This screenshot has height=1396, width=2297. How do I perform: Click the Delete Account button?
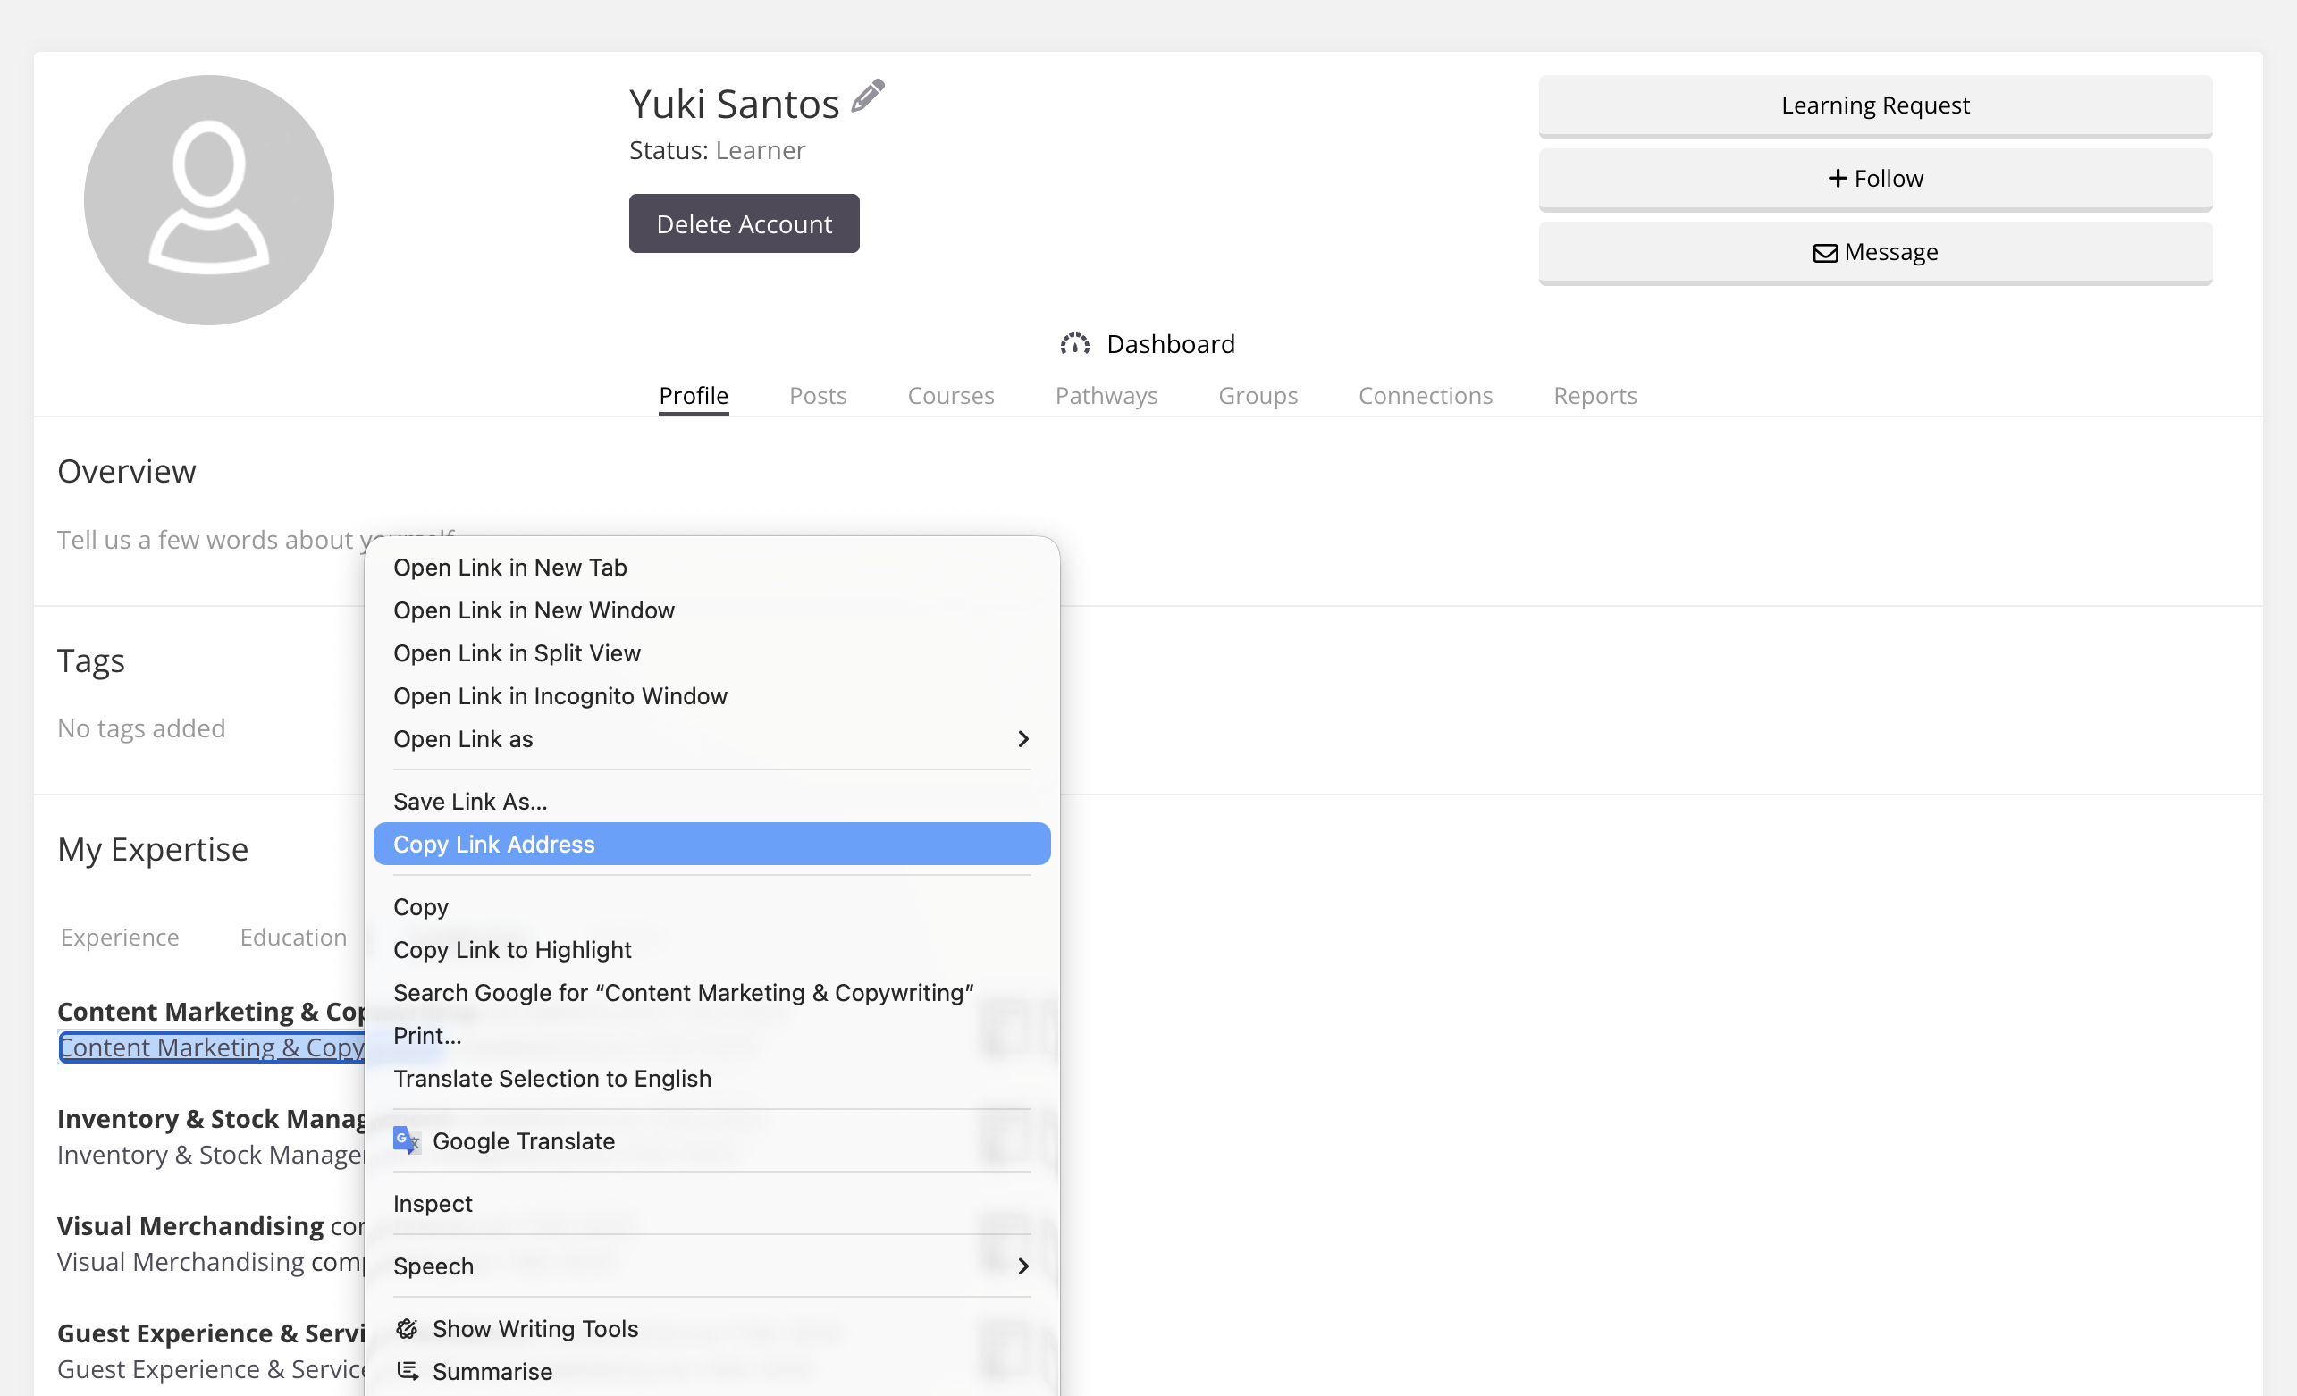(744, 223)
